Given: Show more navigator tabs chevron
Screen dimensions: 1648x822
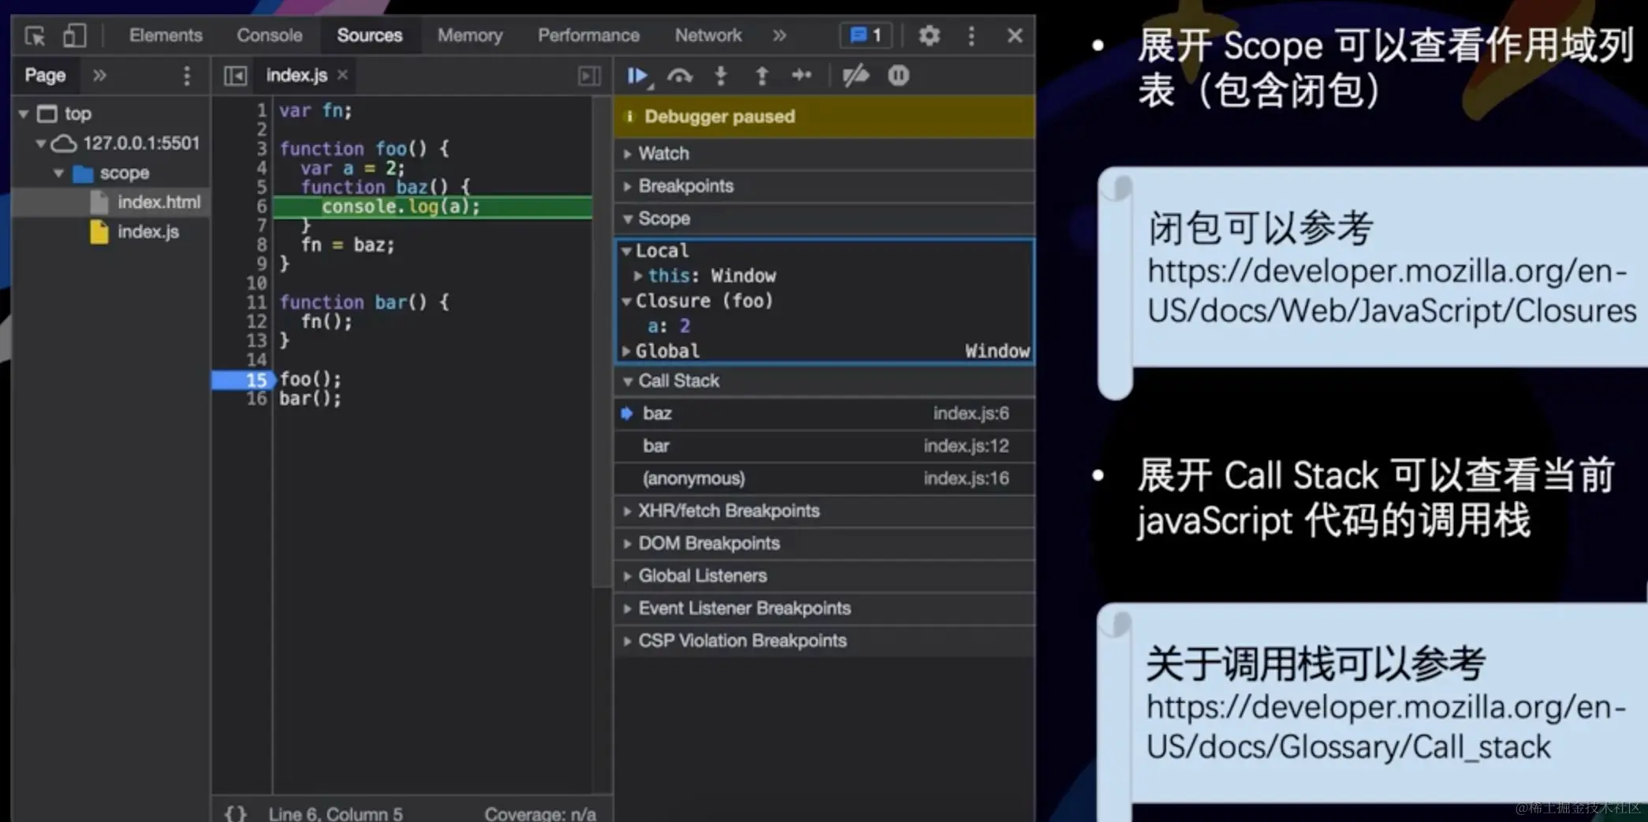Looking at the screenshot, I should point(99,76).
